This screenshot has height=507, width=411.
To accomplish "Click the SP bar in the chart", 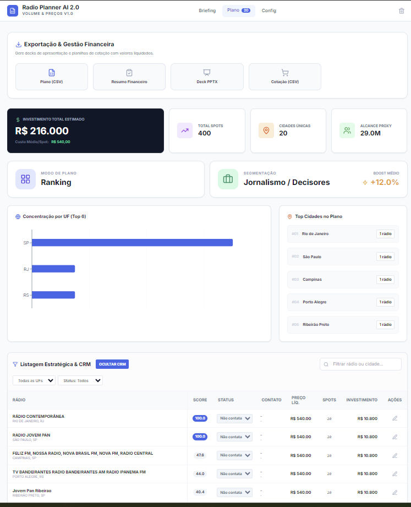I will (x=132, y=243).
